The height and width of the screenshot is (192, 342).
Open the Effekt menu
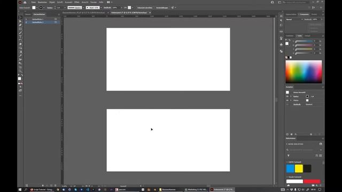(x=77, y=2)
